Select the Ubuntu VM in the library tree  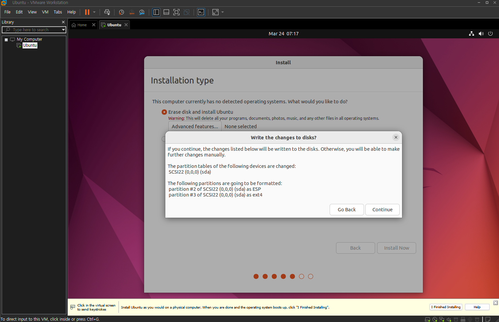click(30, 45)
